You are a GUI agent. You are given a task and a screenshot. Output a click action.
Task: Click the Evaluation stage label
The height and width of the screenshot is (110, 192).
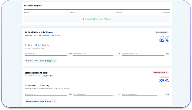[x=119, y=13]
